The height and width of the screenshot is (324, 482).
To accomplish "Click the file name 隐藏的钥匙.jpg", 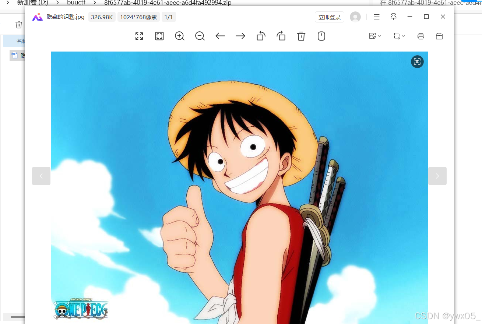I will pyautogui.click(x=66, y=17).
